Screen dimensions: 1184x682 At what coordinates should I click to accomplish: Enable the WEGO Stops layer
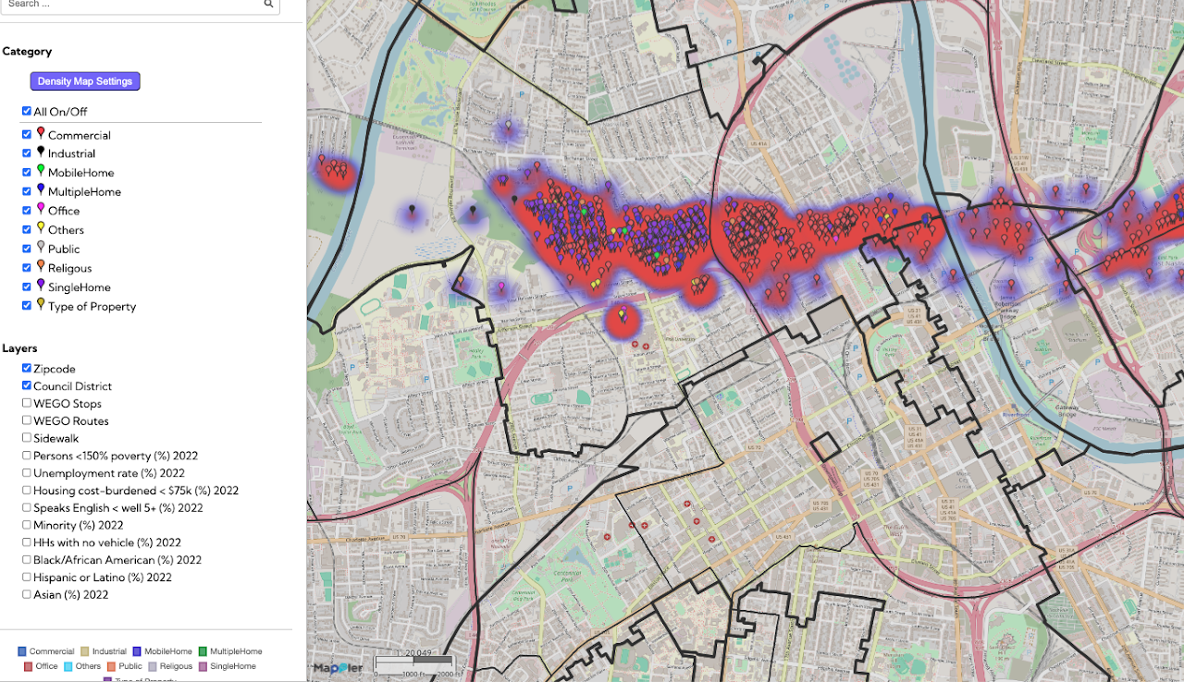pyautogui.click(x=27, y=403)
